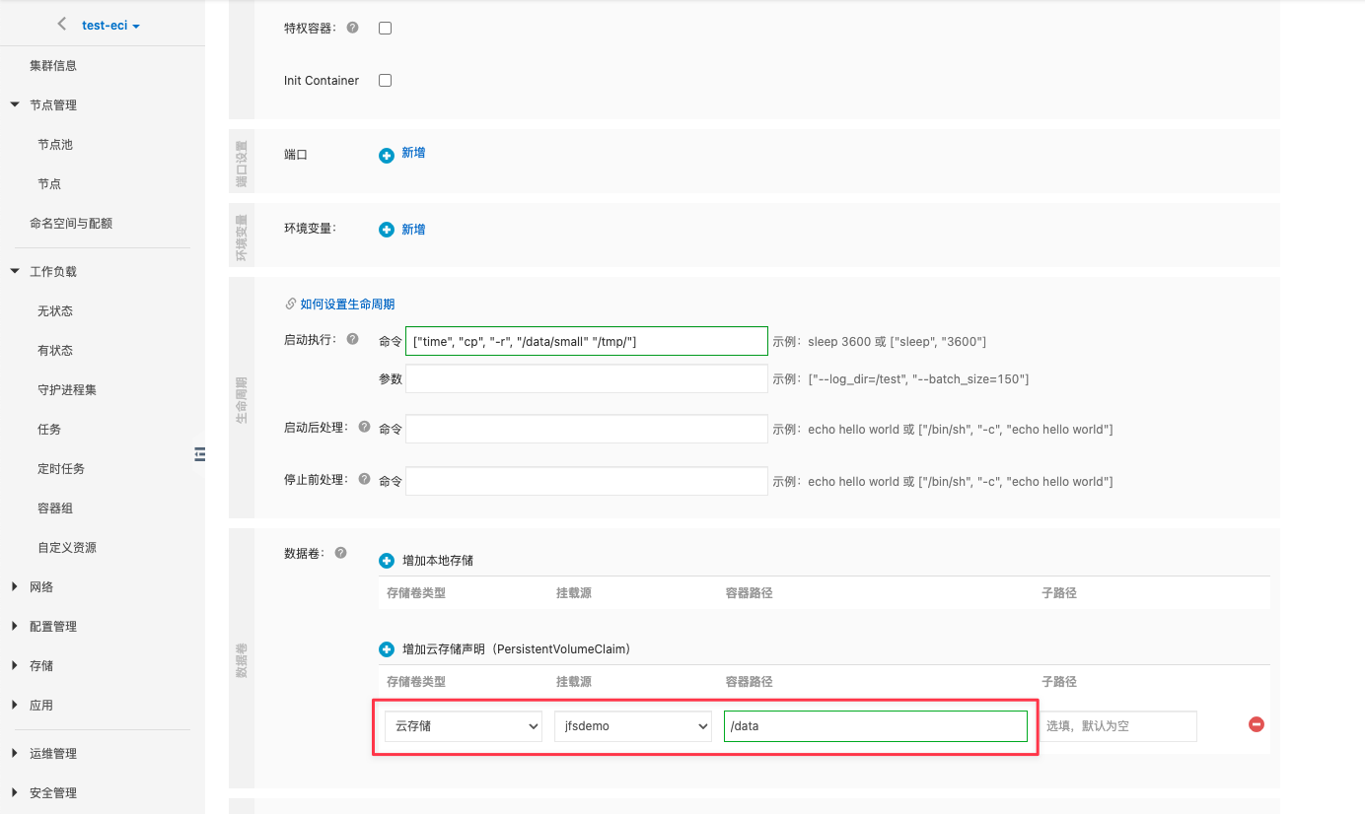
Task: Open the test-eci cluster dropdown
Action: pos(110,26)
